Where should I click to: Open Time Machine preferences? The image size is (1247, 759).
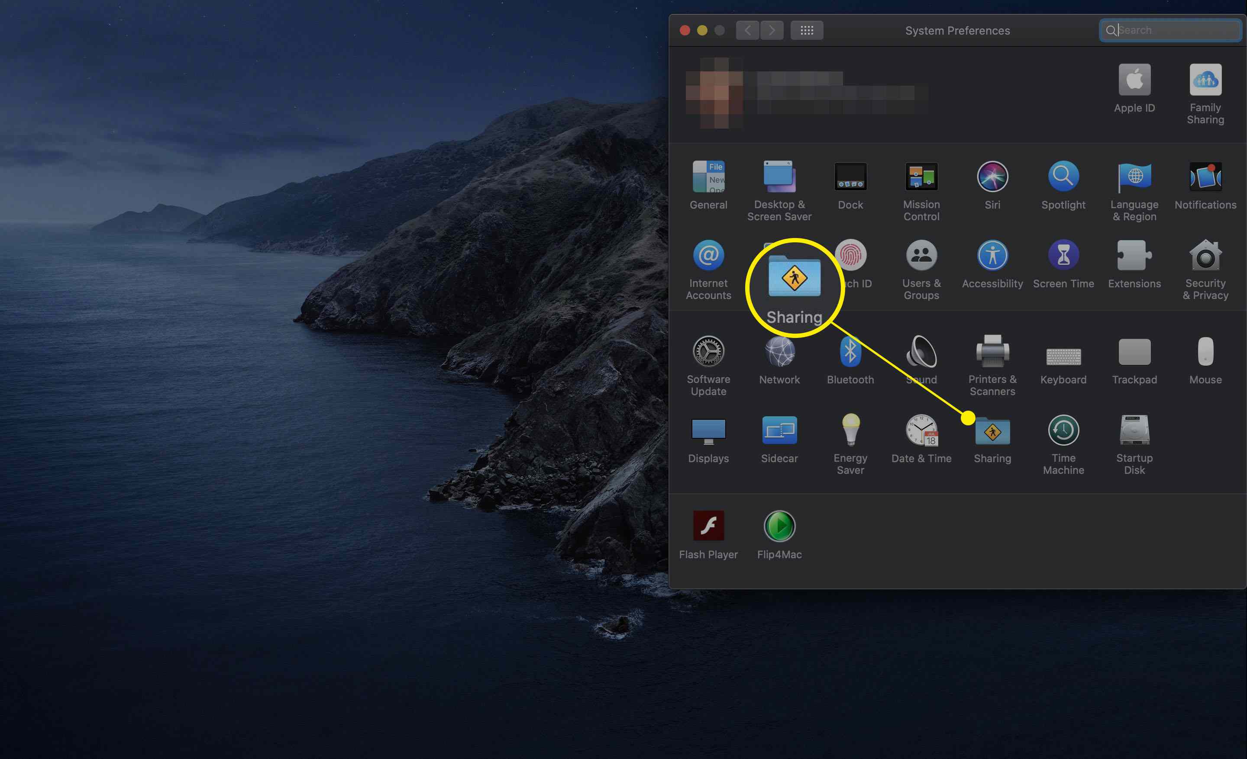pyautogui.click(x=1063, y=430)
